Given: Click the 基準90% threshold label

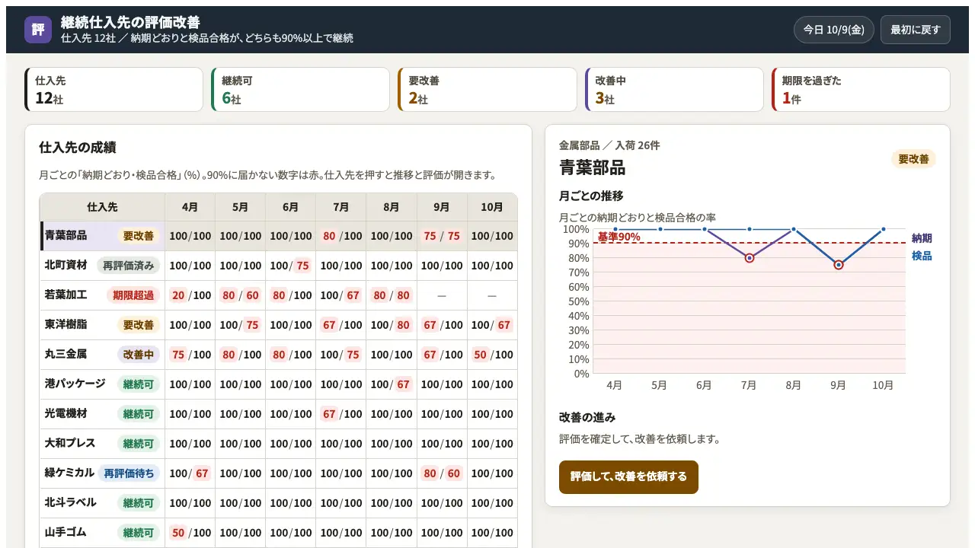Looking at the screenshot, I should click(619, 237).
